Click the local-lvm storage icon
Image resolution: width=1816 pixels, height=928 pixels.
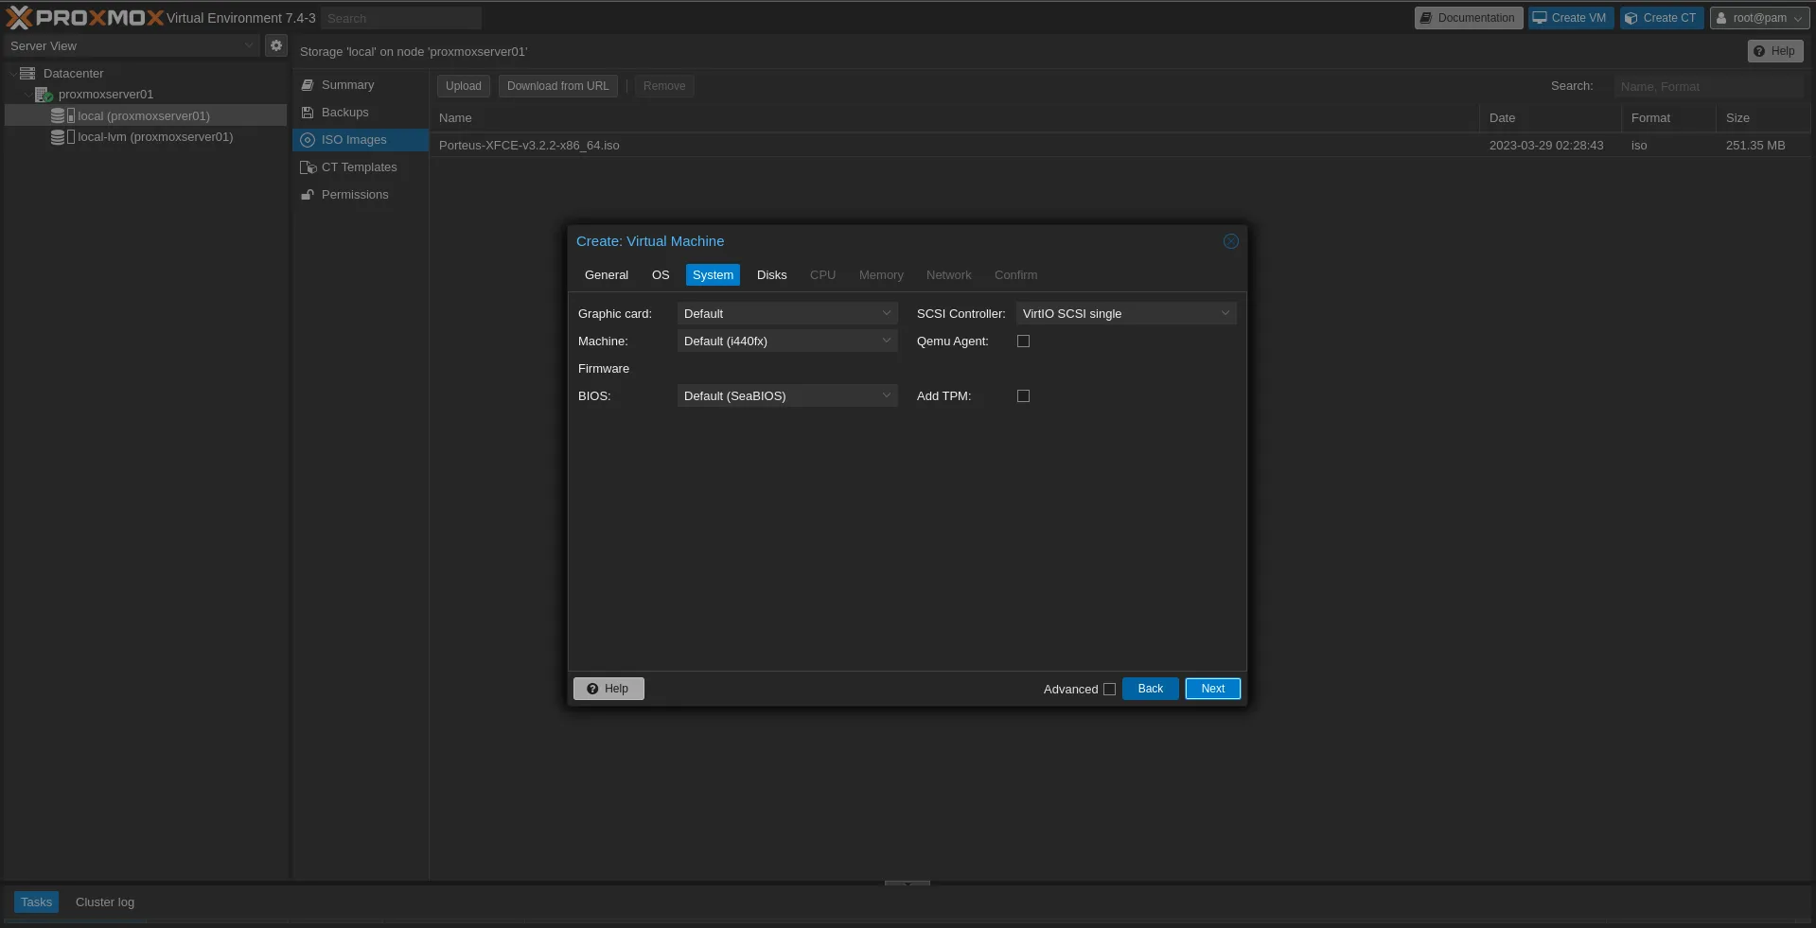[x=62, y=137]
